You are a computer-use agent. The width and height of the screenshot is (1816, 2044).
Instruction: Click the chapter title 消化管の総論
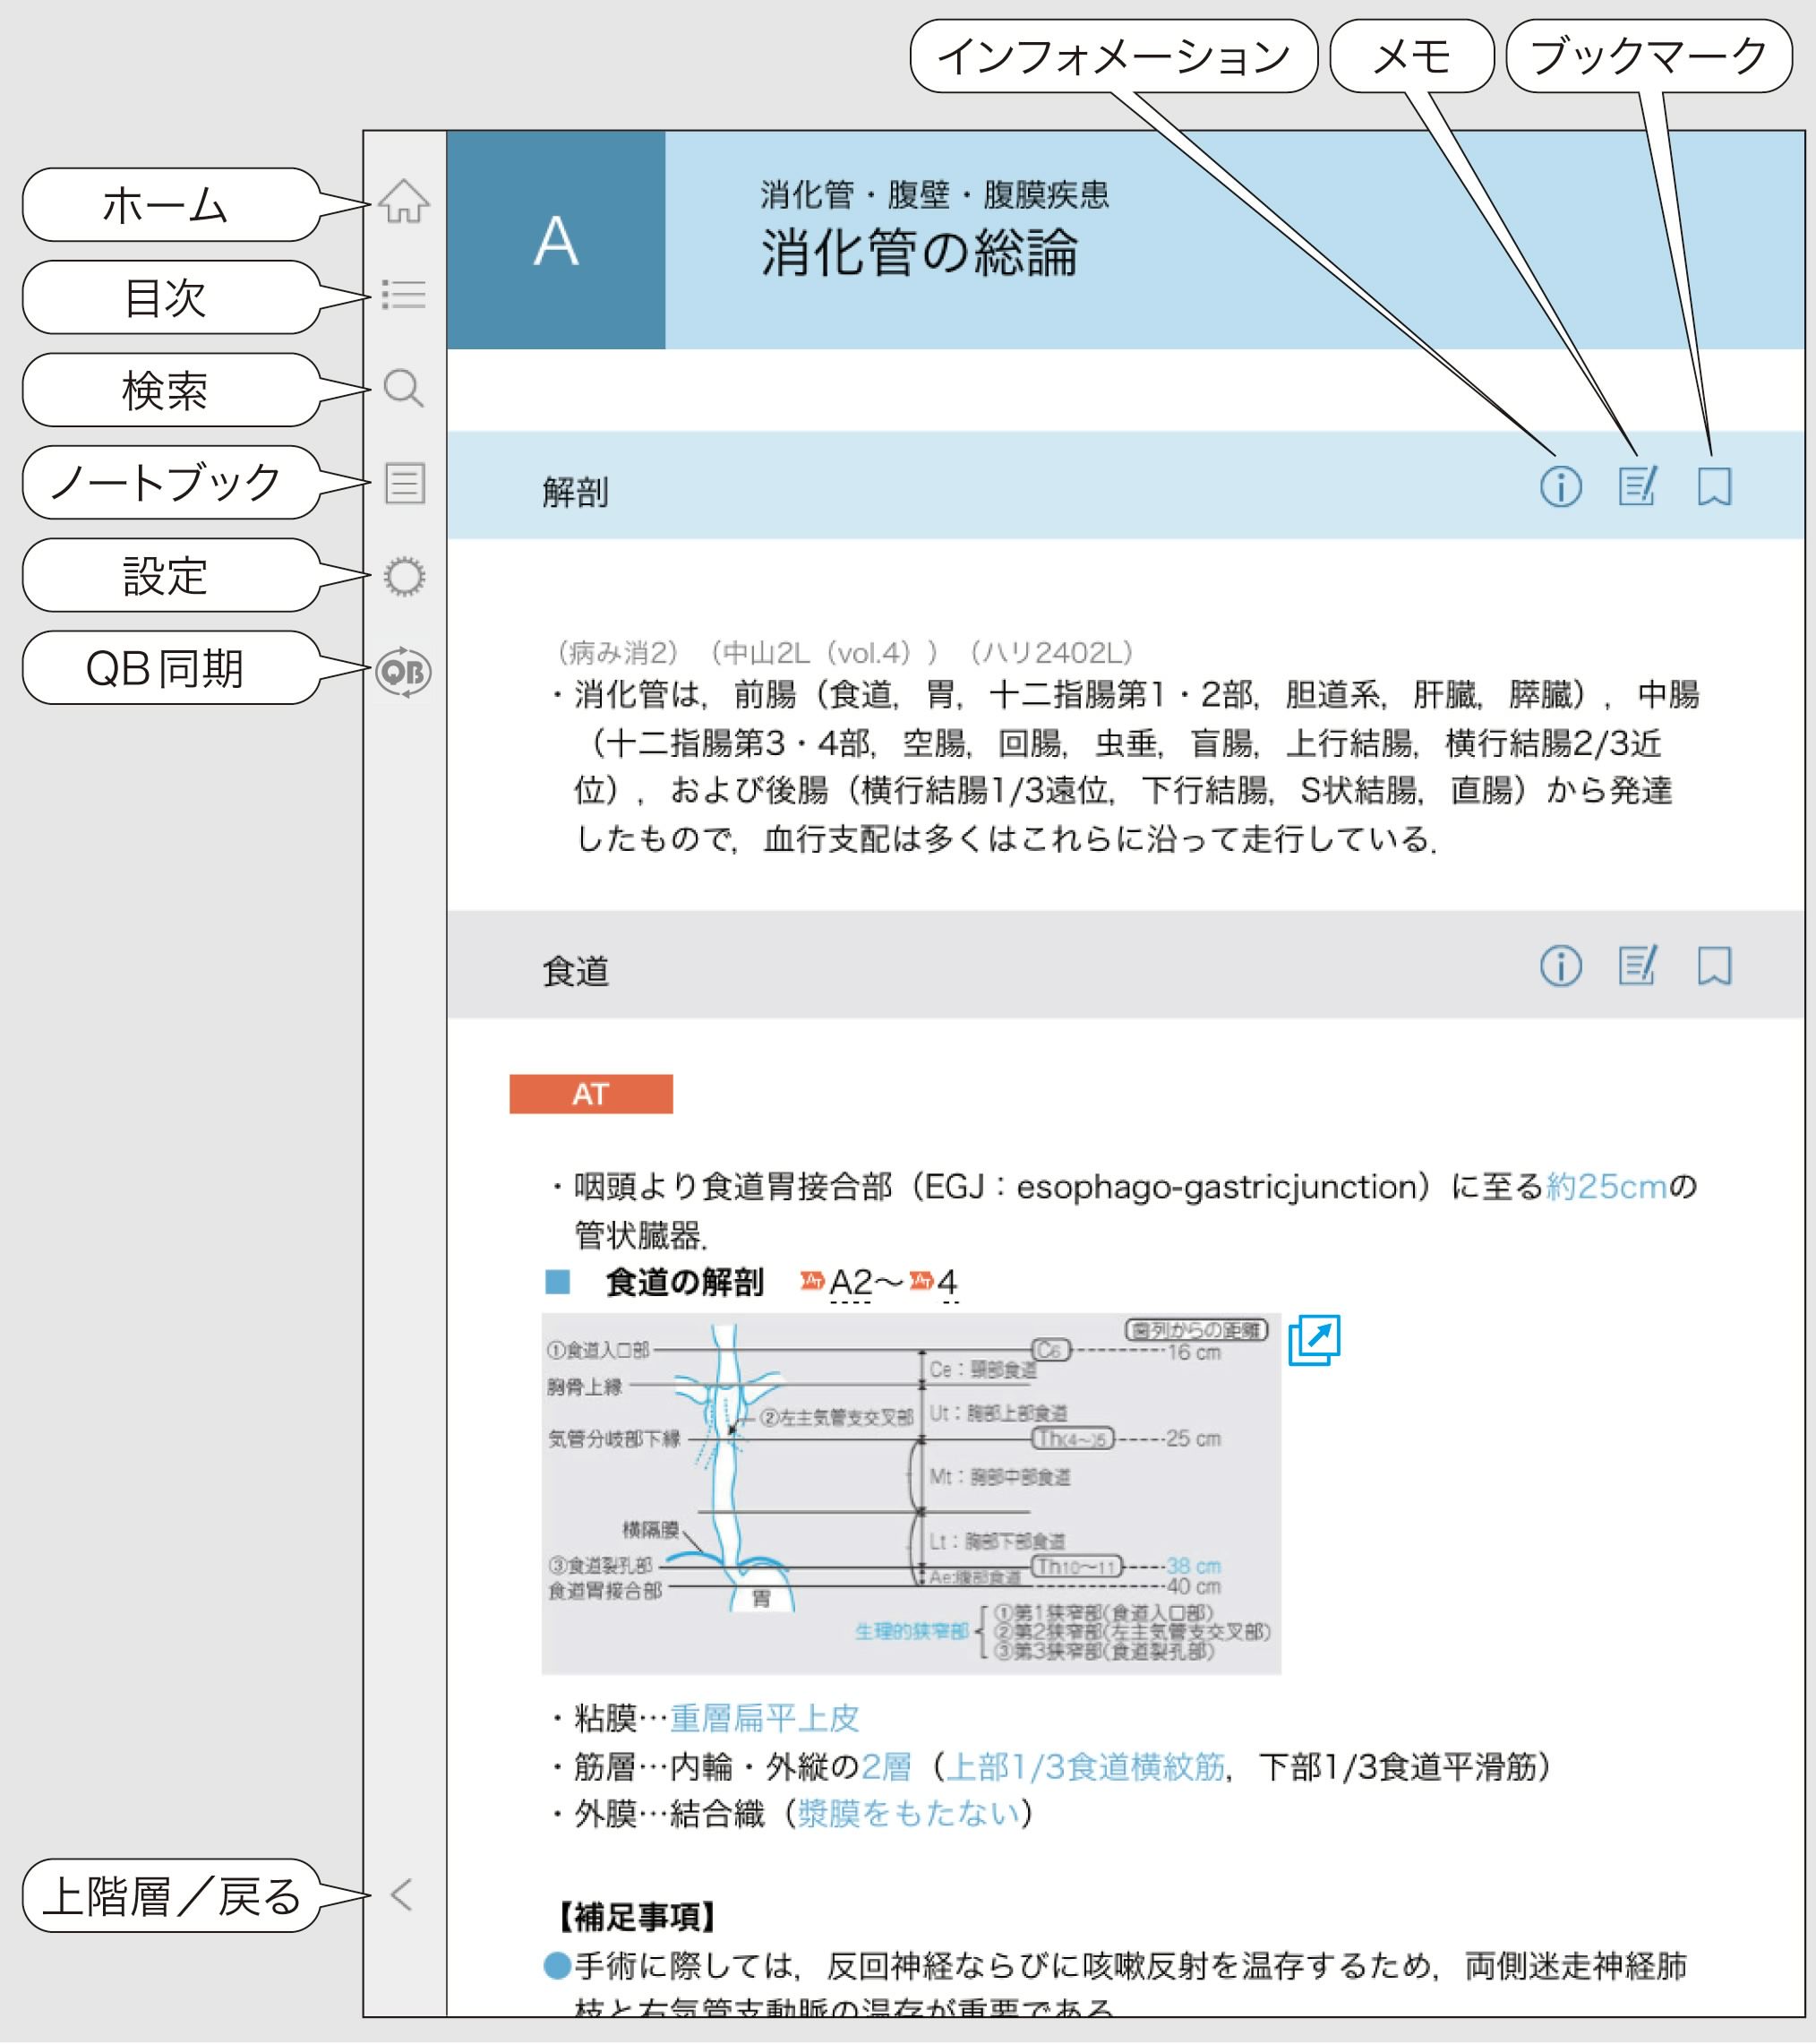(919, 252)
